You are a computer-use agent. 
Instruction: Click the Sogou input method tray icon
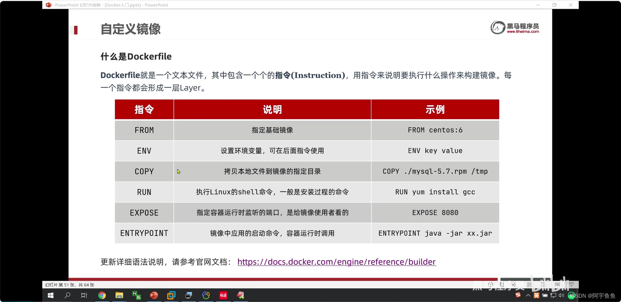pyautogui.click(x=518, y=295)
